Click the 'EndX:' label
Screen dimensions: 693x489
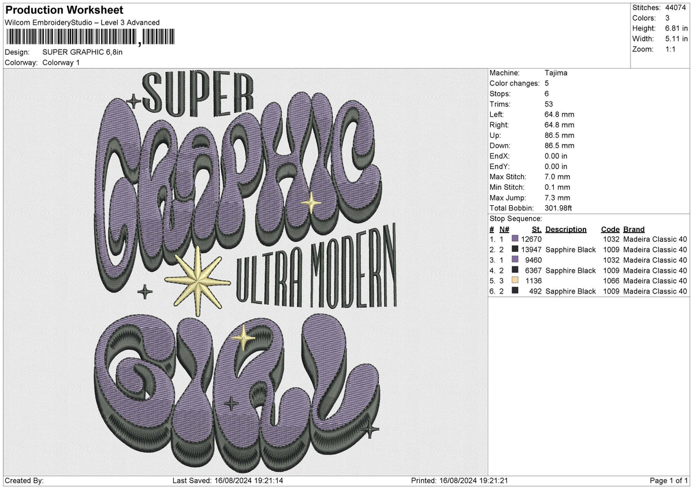point(500,156)
